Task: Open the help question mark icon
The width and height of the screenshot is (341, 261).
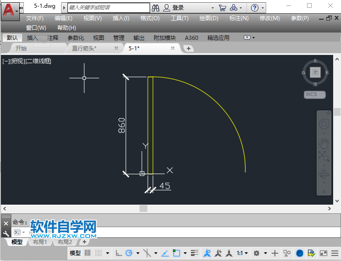Action: tap(255, 8)
